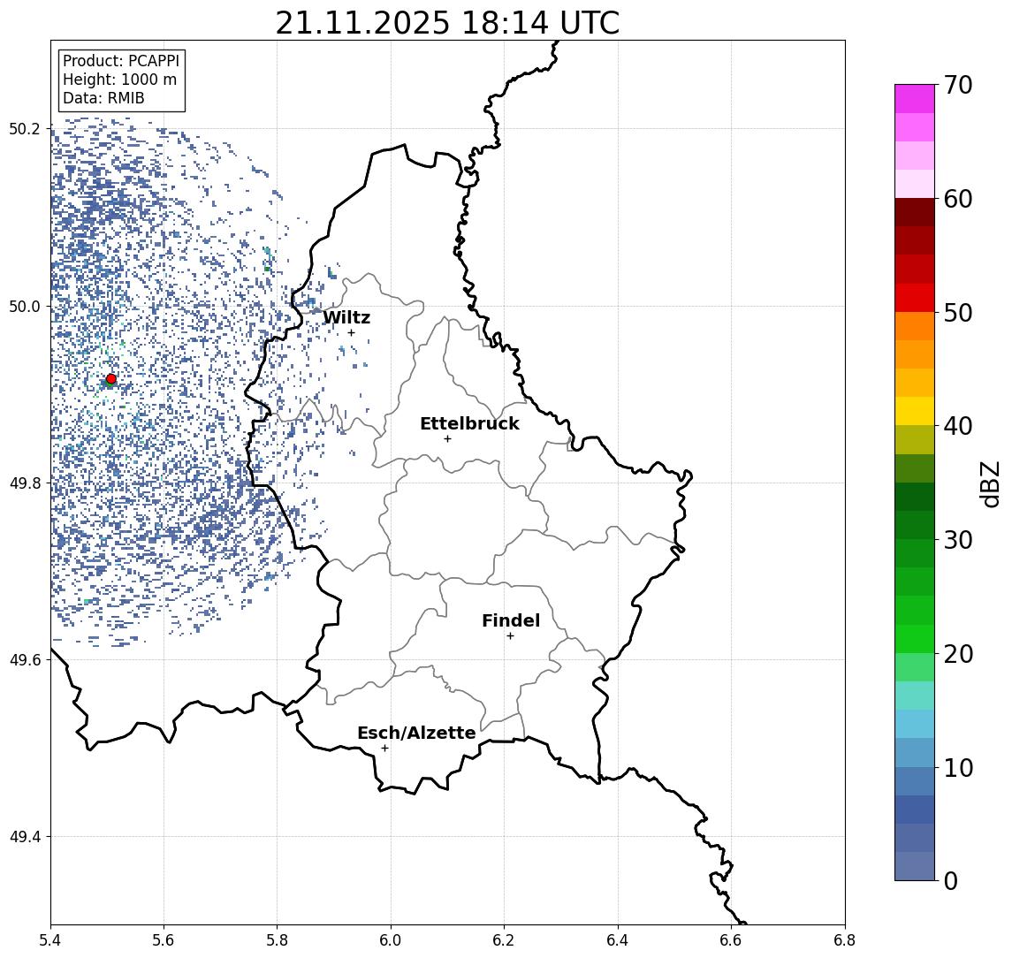Click the Findel station cross marker

(x=510, y=636)
